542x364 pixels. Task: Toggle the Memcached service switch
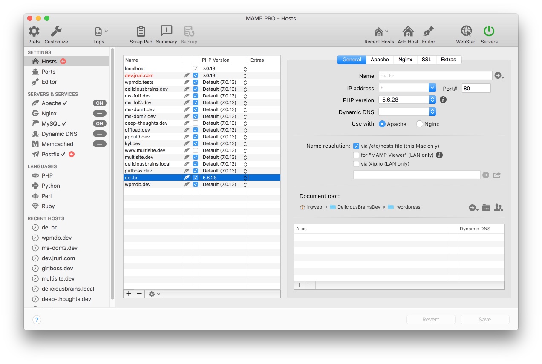[x=100, y=144]
